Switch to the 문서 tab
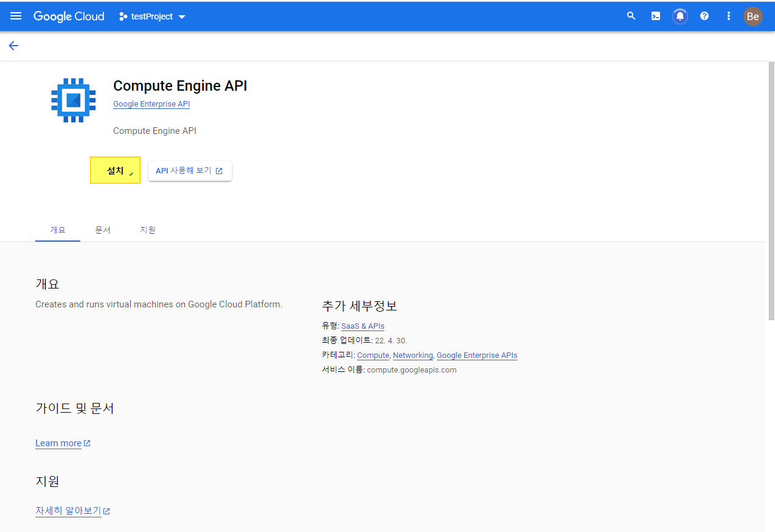The image size is (775, 532). click(103, 230)
